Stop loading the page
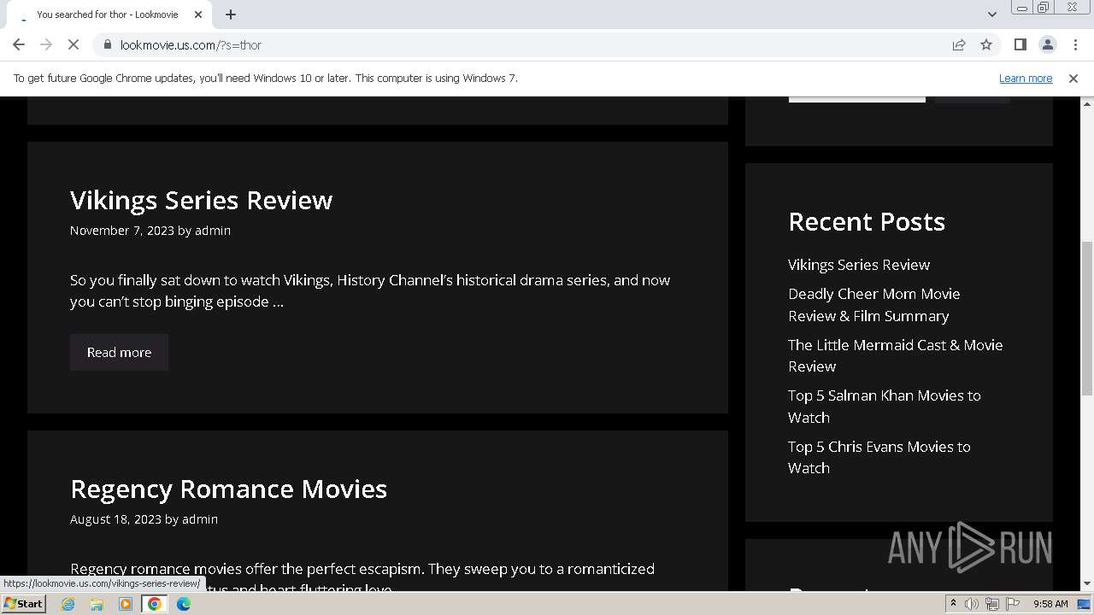1094x615 pixels. [x=74, y=44]
